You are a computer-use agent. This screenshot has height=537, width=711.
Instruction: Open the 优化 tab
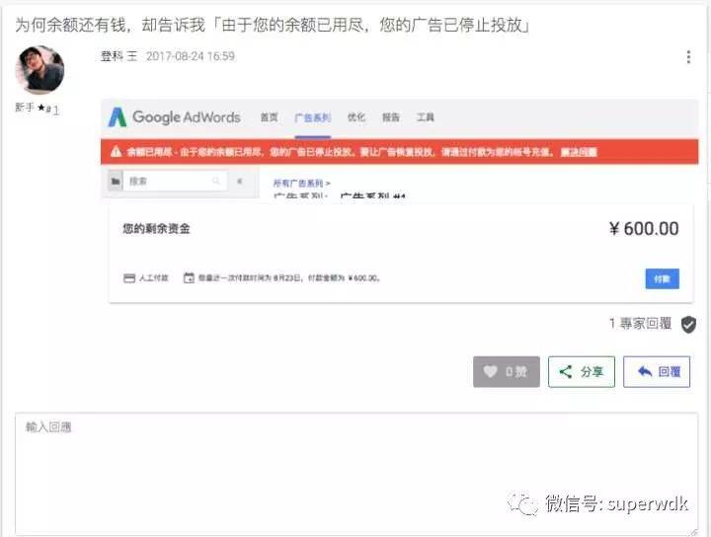pyautogui.click(x=355, y=117)
